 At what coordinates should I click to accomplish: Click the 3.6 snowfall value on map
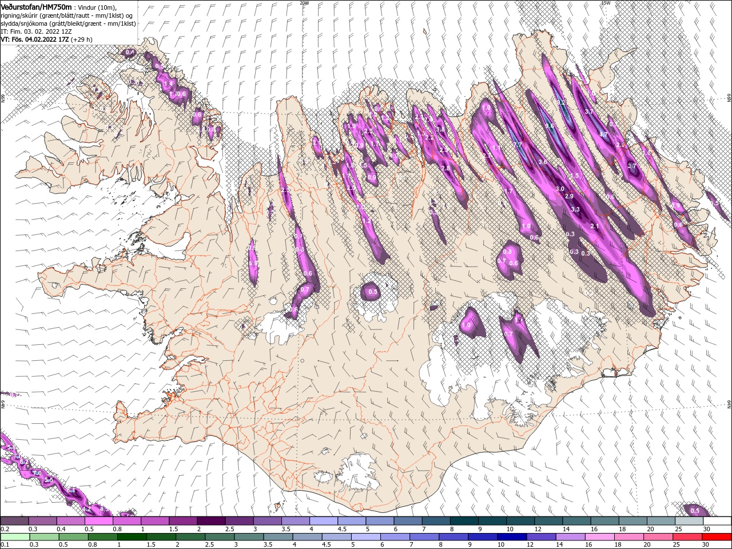click(543, 162)
